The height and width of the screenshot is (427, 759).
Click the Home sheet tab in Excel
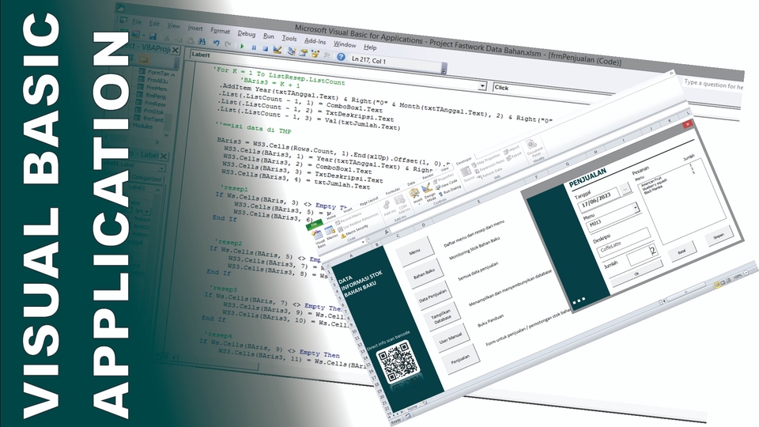(411, 407)
